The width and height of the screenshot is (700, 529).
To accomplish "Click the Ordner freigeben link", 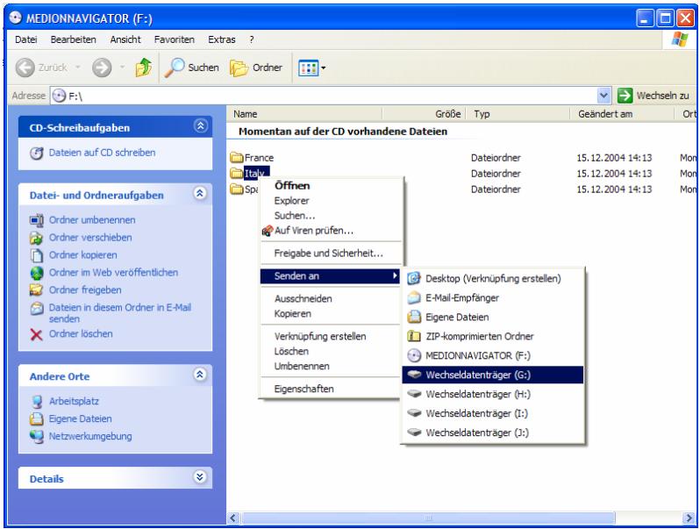I will (85, 290).
